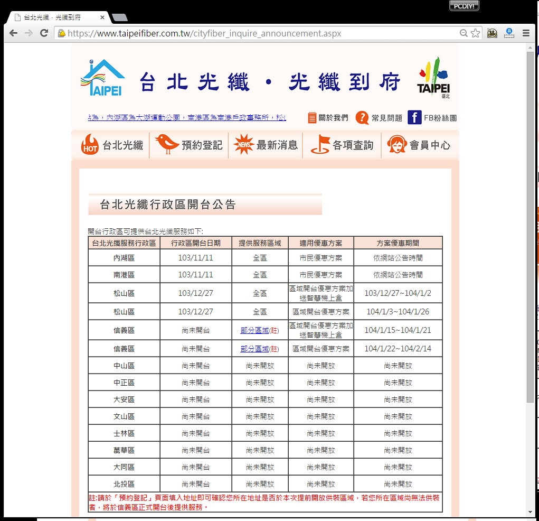Click the 南港區 district cell
This screenshot has height=521, width=539.
click(124, 275)
